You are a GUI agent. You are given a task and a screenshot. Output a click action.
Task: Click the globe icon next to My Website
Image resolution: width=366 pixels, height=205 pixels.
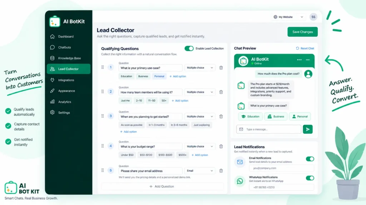[x=276, y=17]
